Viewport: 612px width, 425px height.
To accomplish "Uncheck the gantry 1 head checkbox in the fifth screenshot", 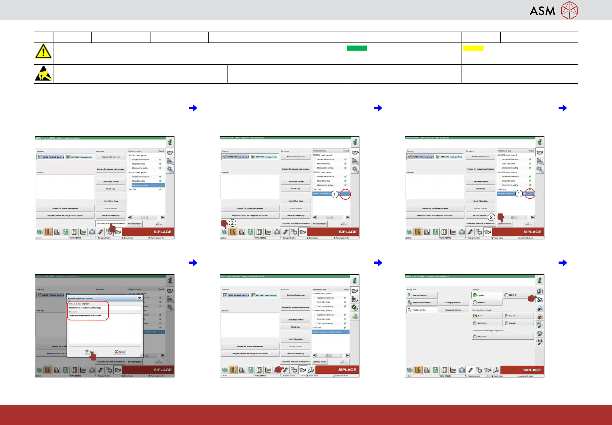I will 253,295.
